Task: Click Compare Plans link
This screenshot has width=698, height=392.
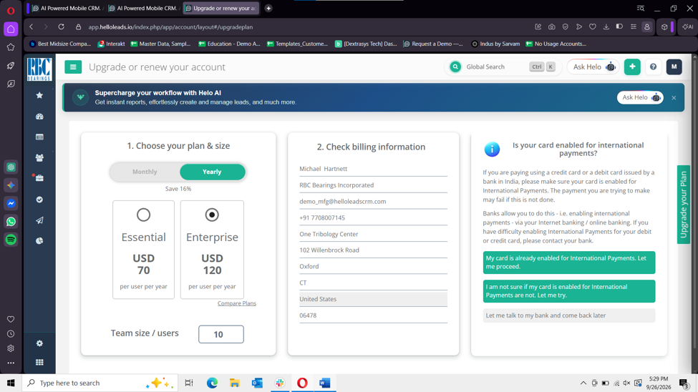Action: 237,303
